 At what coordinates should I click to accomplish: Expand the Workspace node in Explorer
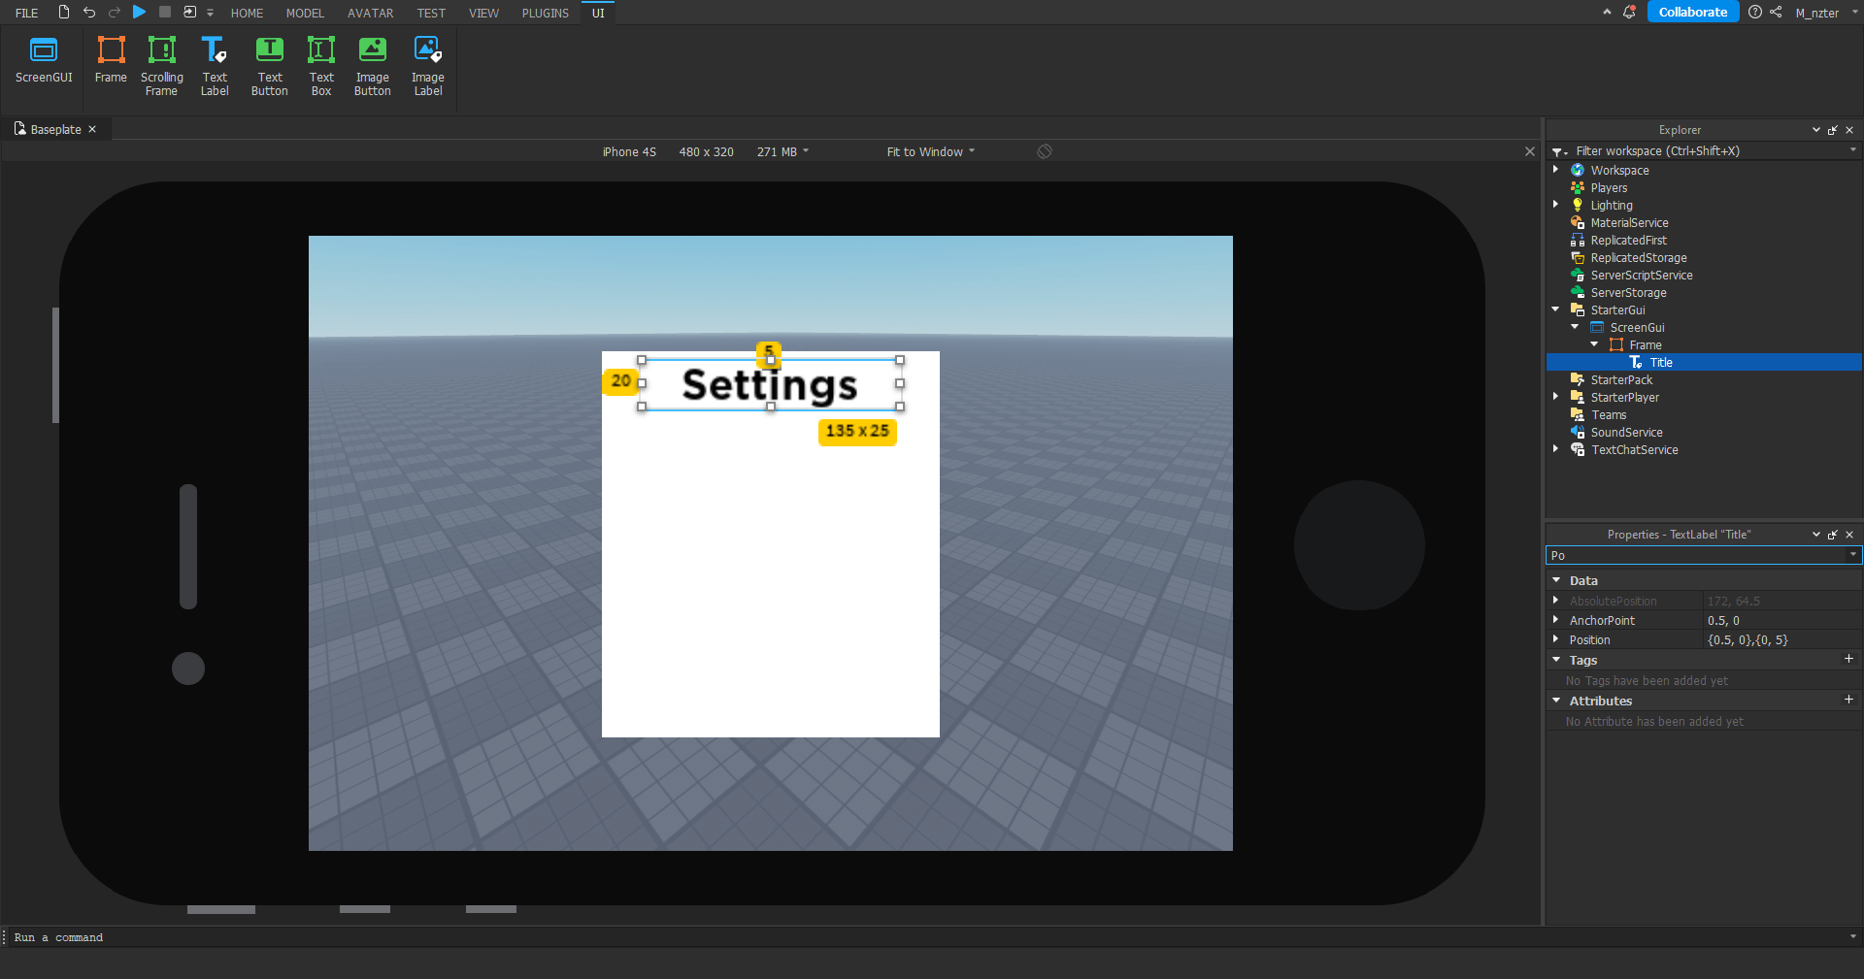(1557, 169)
